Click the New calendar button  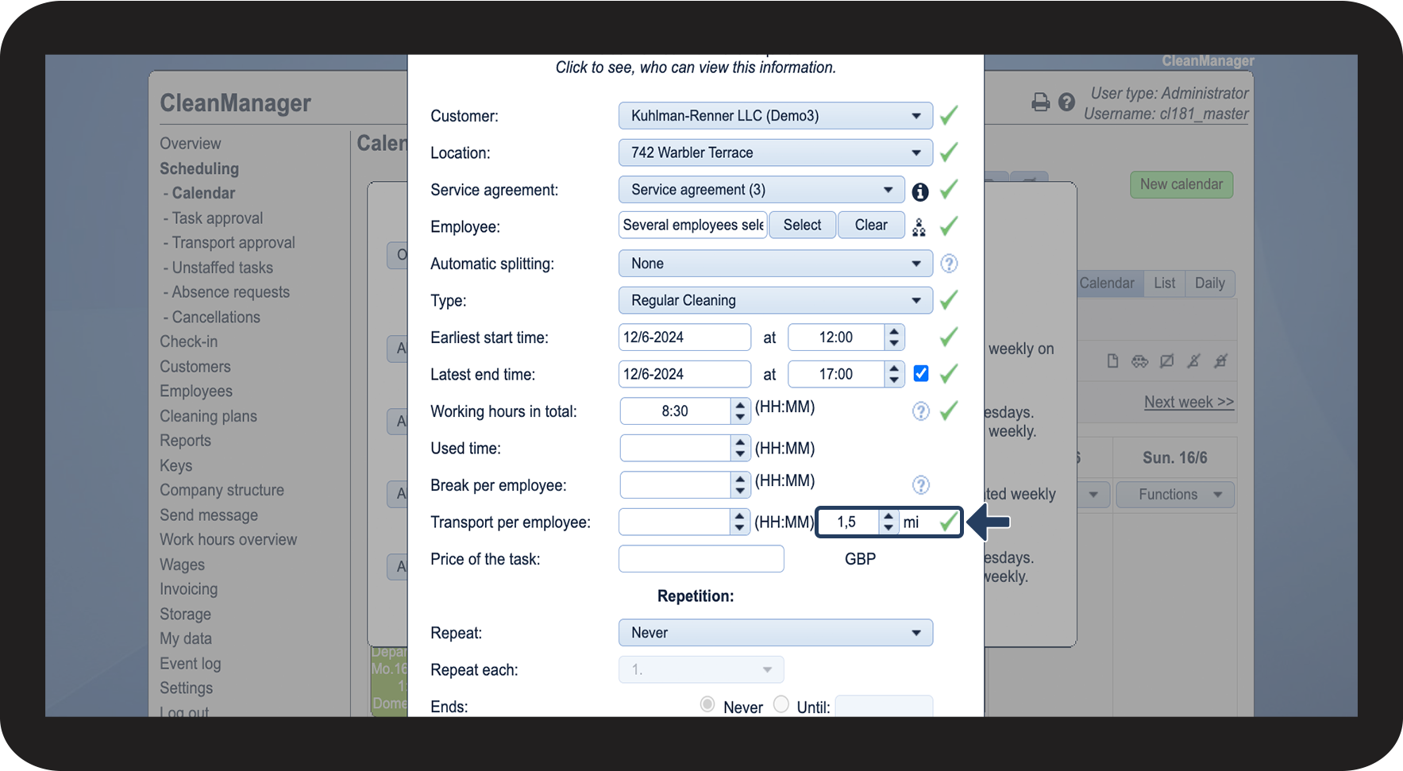(1181, 184)
